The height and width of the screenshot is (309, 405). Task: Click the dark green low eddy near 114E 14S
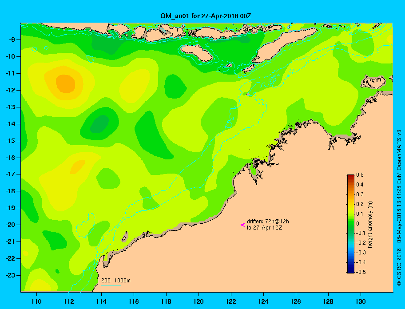tap(99, 124)
